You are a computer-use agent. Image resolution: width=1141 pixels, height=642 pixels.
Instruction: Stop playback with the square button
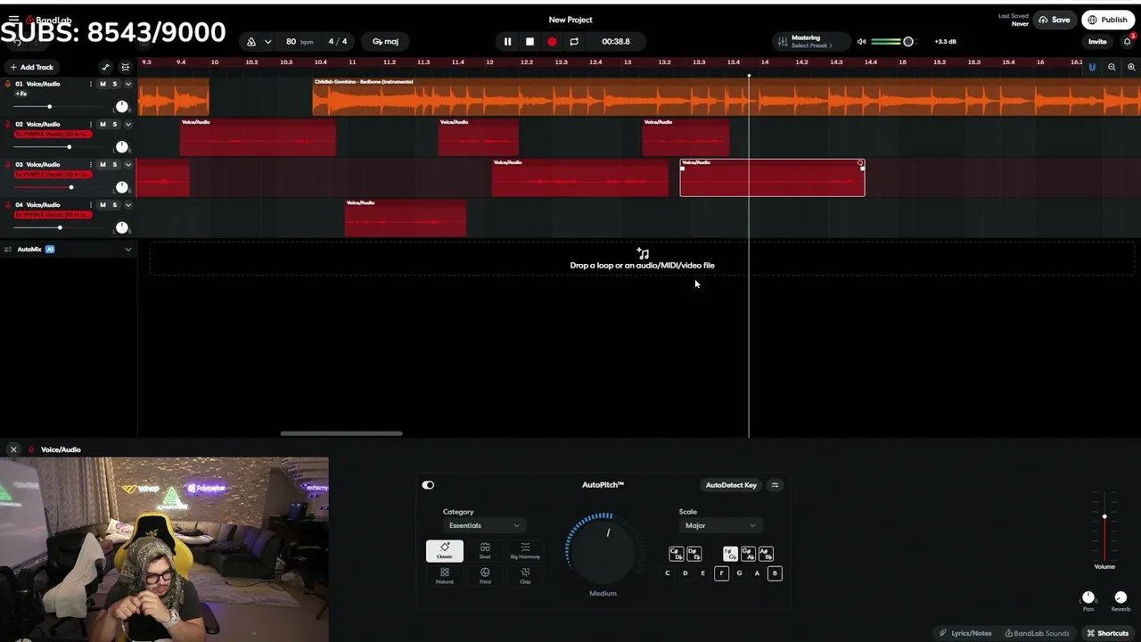529,42
